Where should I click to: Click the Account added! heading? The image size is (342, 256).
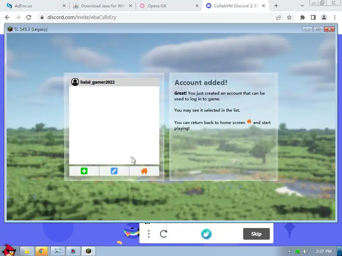point(201,83)
